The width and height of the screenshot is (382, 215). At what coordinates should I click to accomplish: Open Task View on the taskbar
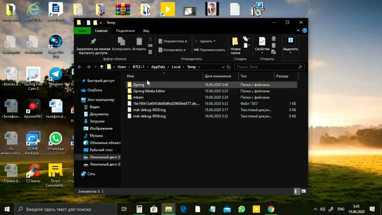pyautogui.click(x=124, y=209)
